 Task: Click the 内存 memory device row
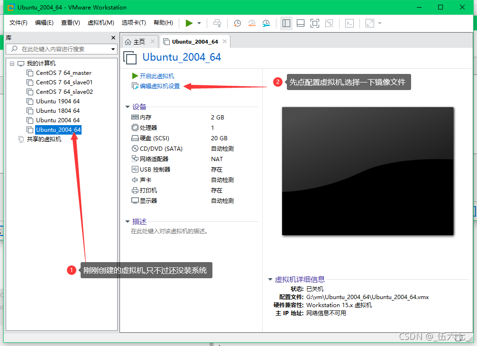click(183, 118)
